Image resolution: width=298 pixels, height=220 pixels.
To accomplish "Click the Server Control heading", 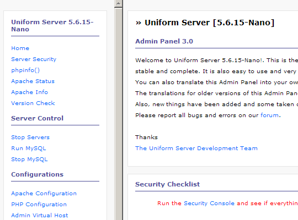I will coord(37,118).
